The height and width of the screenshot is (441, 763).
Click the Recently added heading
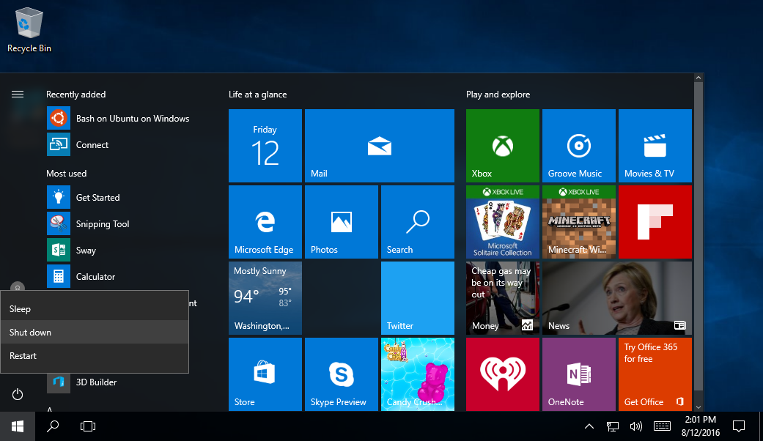coord(76,94)
